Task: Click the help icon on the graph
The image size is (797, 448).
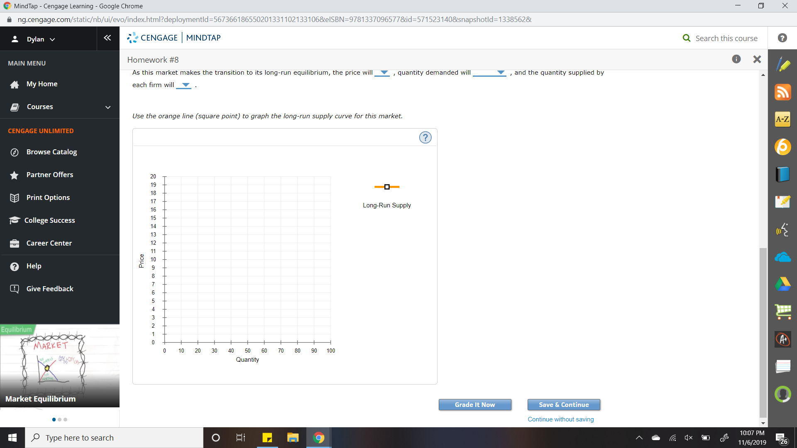Action: [x=425, y=137]
